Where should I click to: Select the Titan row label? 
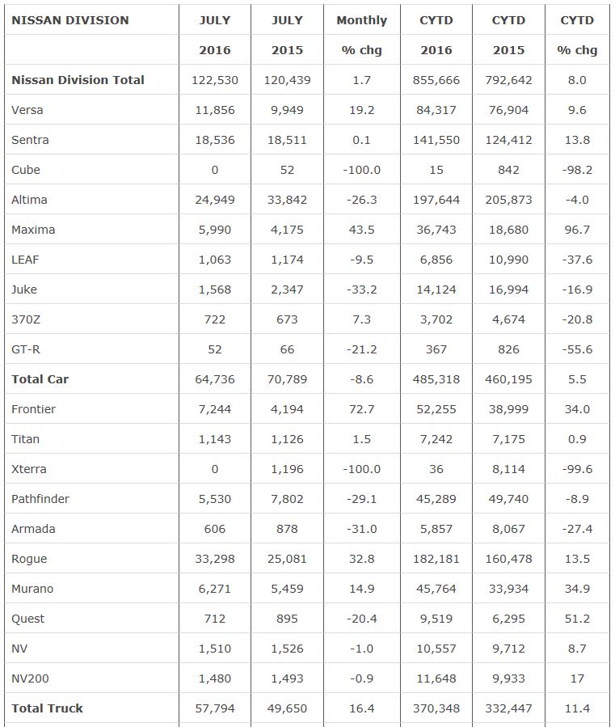click(26, 439)
